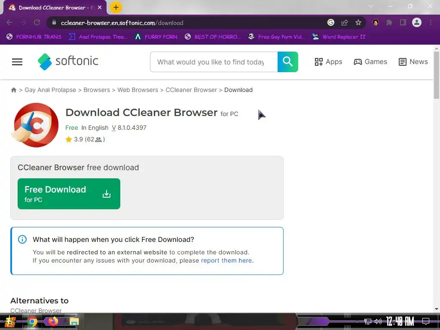Open Firefox from the taskbar
The width and height of the screenshot is (440, 330).
pos(53,321)
